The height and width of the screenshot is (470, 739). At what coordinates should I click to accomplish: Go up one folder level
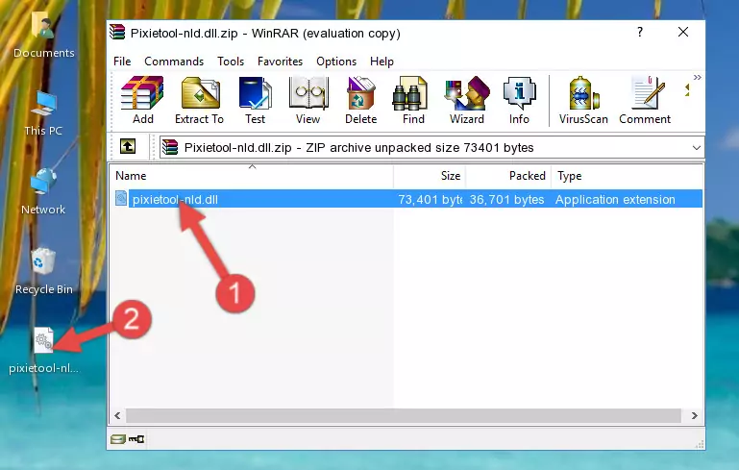point(128,147)
